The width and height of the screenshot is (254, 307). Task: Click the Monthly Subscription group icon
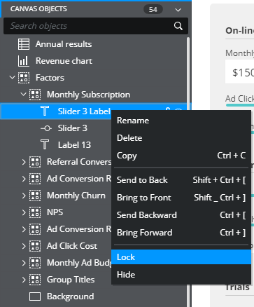click(x=35, y=95)
